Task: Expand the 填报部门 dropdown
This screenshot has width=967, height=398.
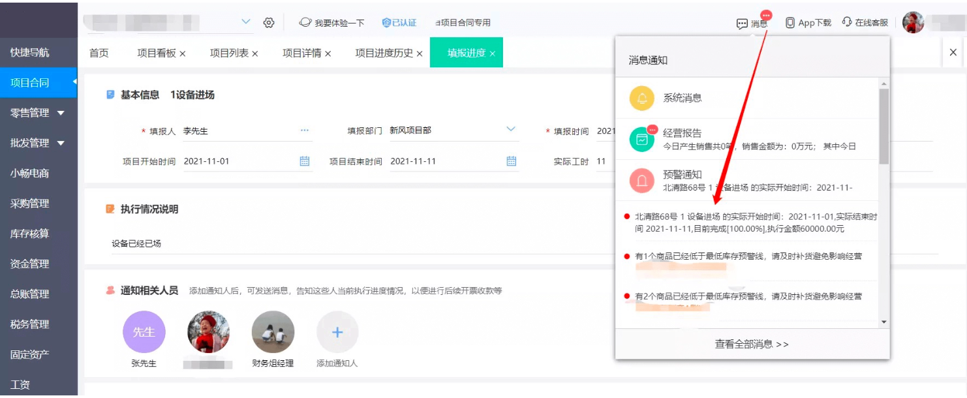Action: pos(511,130)
